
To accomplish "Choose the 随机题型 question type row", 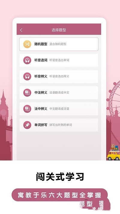I will 59,44.
